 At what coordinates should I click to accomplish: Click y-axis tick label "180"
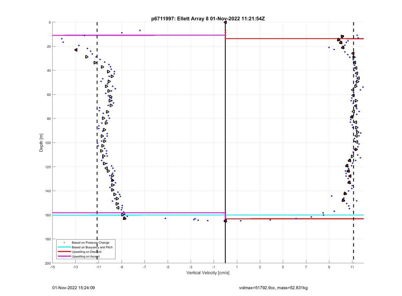click(x=48, y=239)
